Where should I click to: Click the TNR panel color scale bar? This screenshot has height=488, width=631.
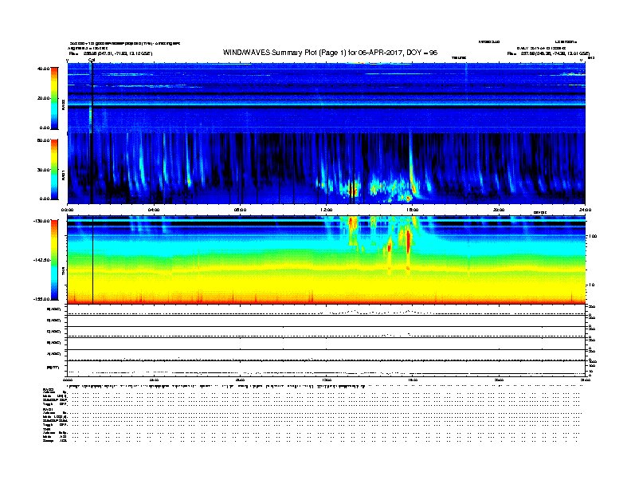(x=54, y=260)
